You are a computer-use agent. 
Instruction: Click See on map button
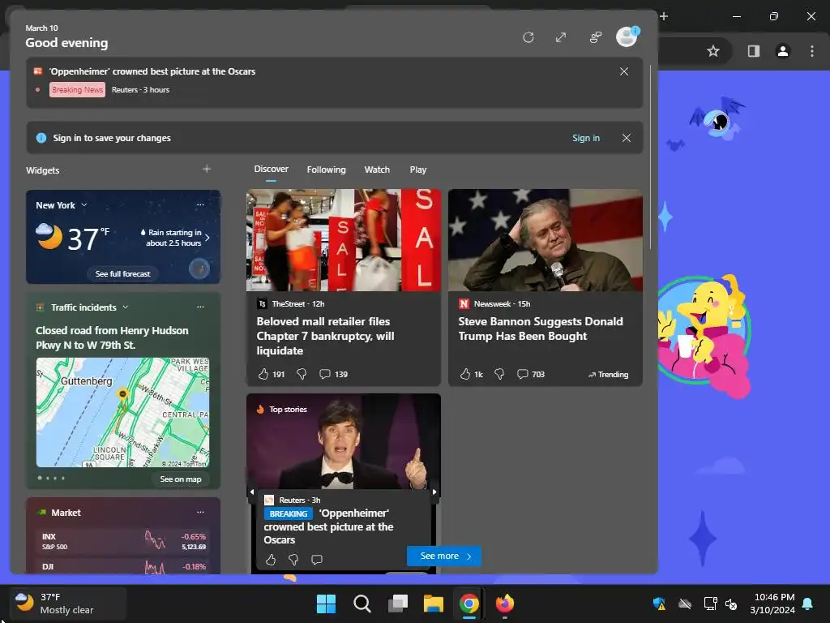tap(181, 479)
